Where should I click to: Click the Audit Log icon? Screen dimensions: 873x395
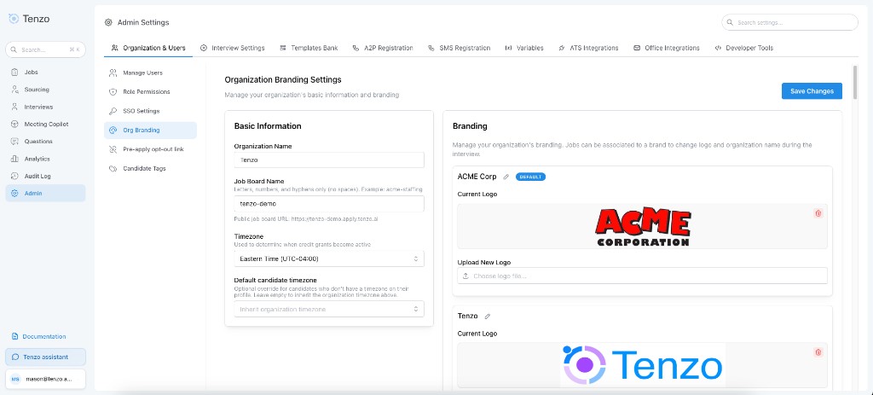[14, 176]
